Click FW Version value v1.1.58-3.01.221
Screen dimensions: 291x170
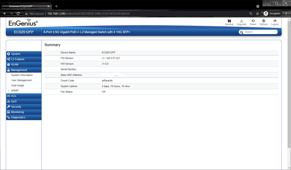tap(111, 58)
